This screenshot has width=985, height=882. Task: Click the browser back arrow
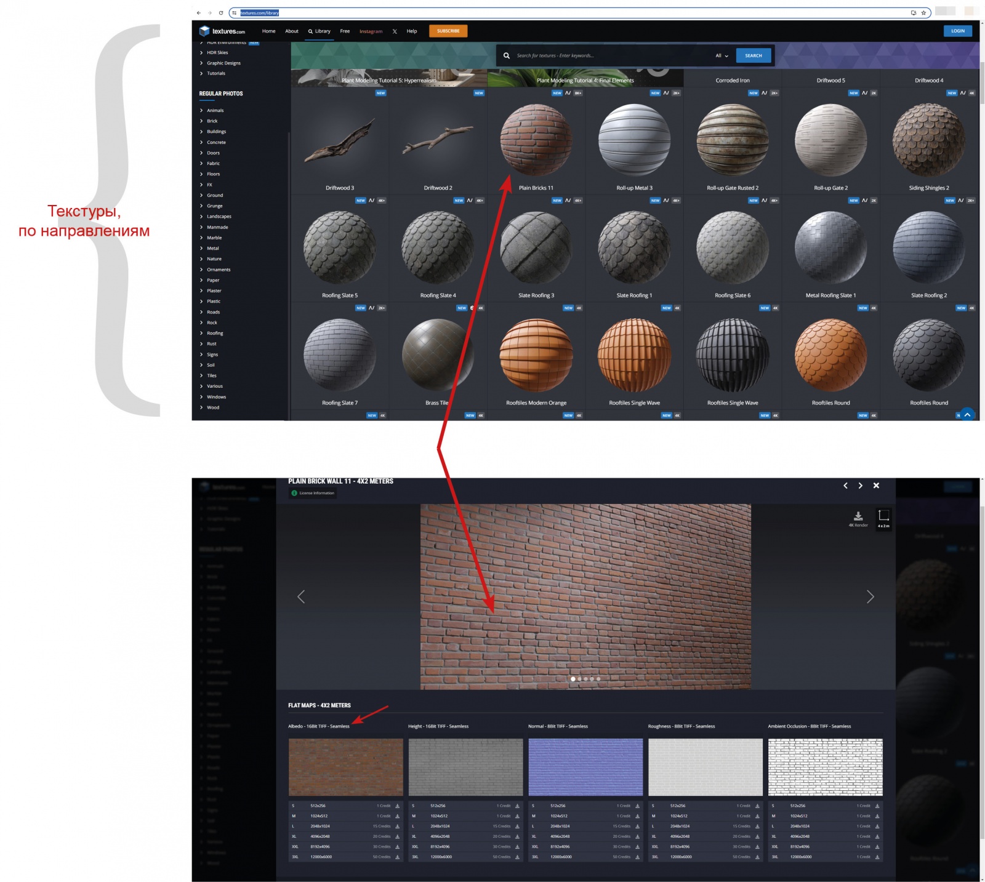click(198, 12)
